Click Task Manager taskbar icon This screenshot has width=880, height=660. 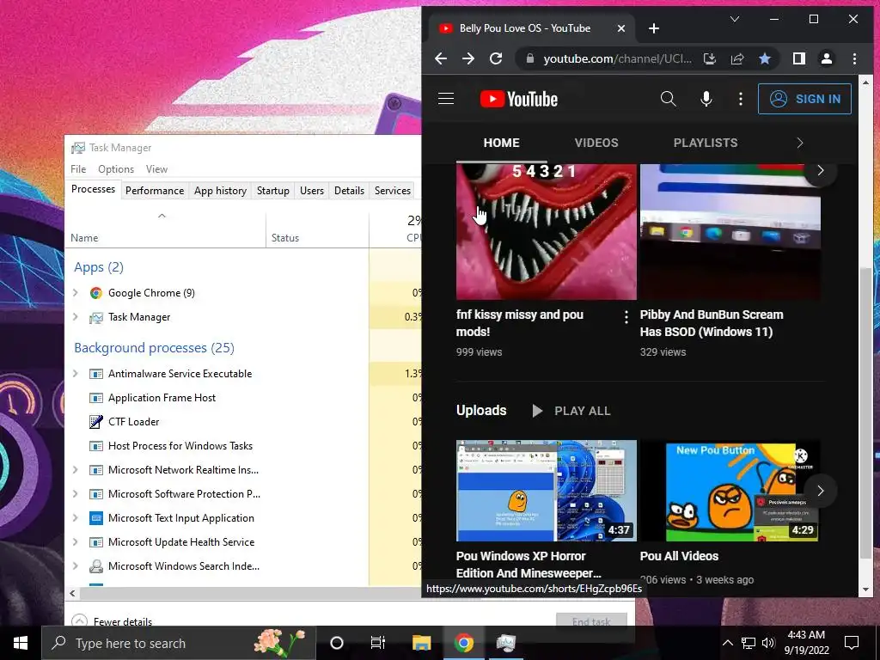tap(505, 643)
